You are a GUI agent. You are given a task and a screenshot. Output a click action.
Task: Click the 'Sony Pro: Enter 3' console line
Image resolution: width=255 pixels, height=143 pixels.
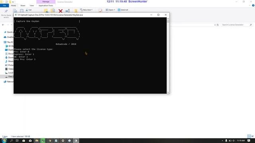pyautogui.click(x=25, y=59)
